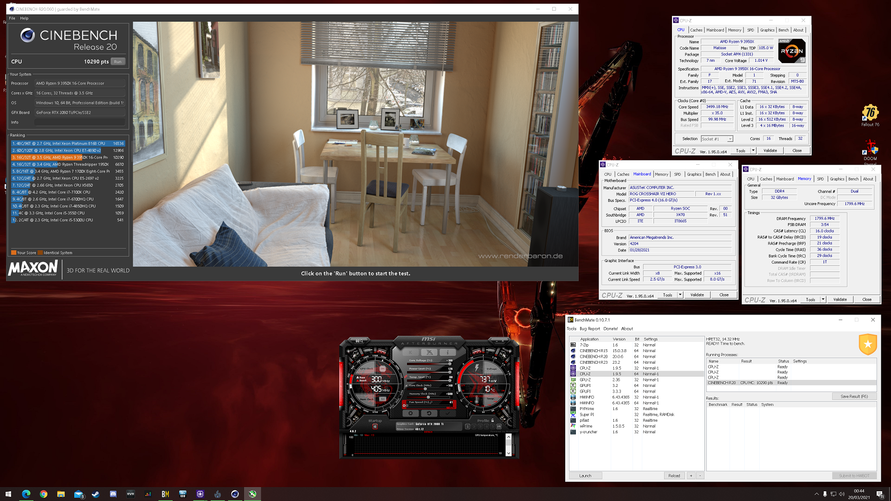Open the Cinebench File menu

(12, 19)
